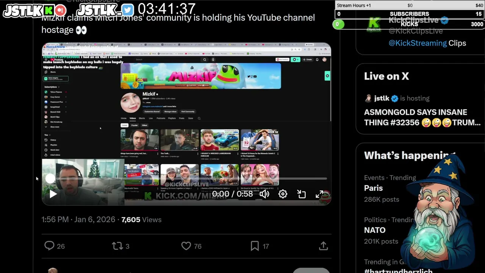
Task: Click the Live on X heading
Action: point(386,76)
